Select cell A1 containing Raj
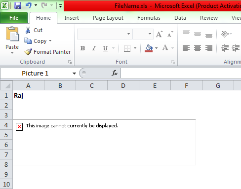 point(29,95)
